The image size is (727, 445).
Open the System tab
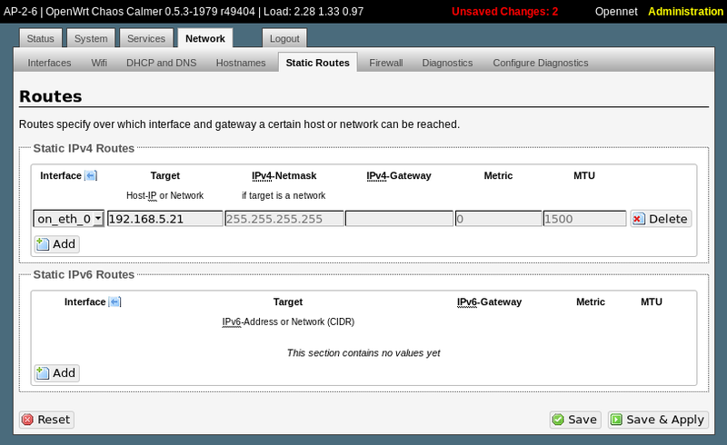click(x=91, y=38)
